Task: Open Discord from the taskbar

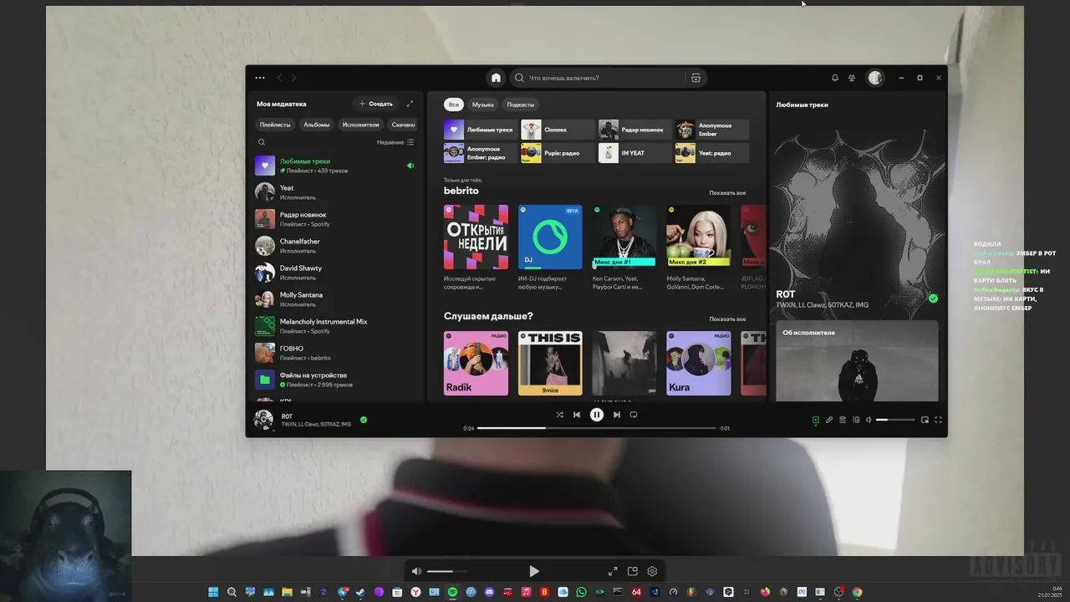Action: pyautogui.click(x=489, y=592)
